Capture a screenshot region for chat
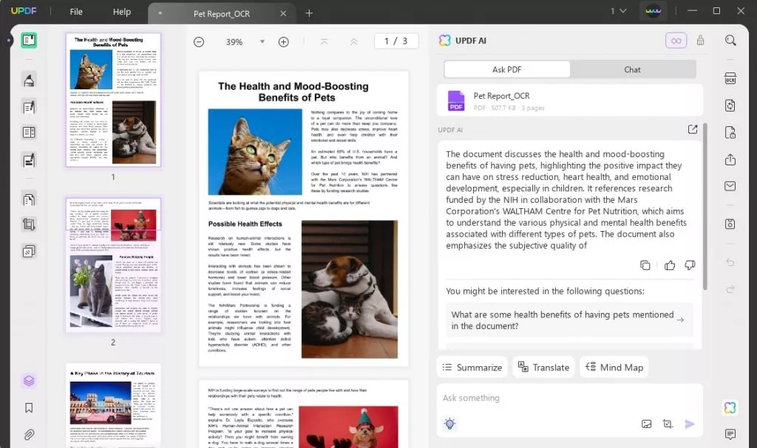The width and height of the screenshot is (757, 448). tap(668, 424)
